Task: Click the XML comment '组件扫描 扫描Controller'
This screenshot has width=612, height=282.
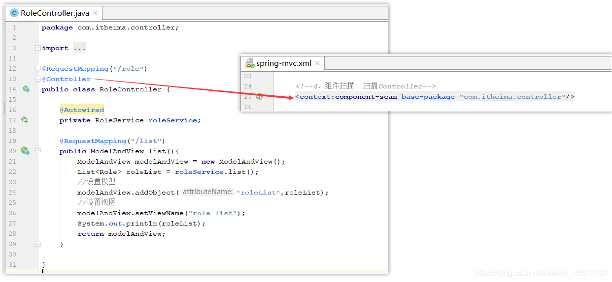Action: 366,86
